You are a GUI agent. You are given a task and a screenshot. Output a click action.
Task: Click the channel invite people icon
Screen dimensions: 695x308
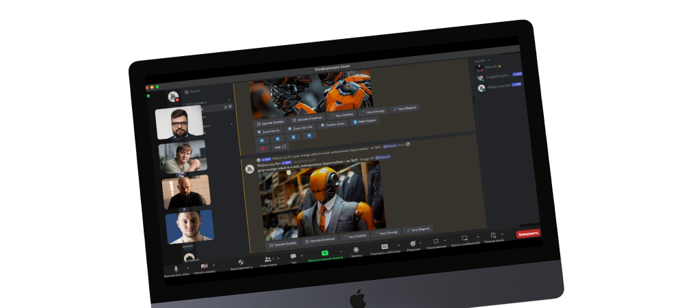(x=225, y=107)
